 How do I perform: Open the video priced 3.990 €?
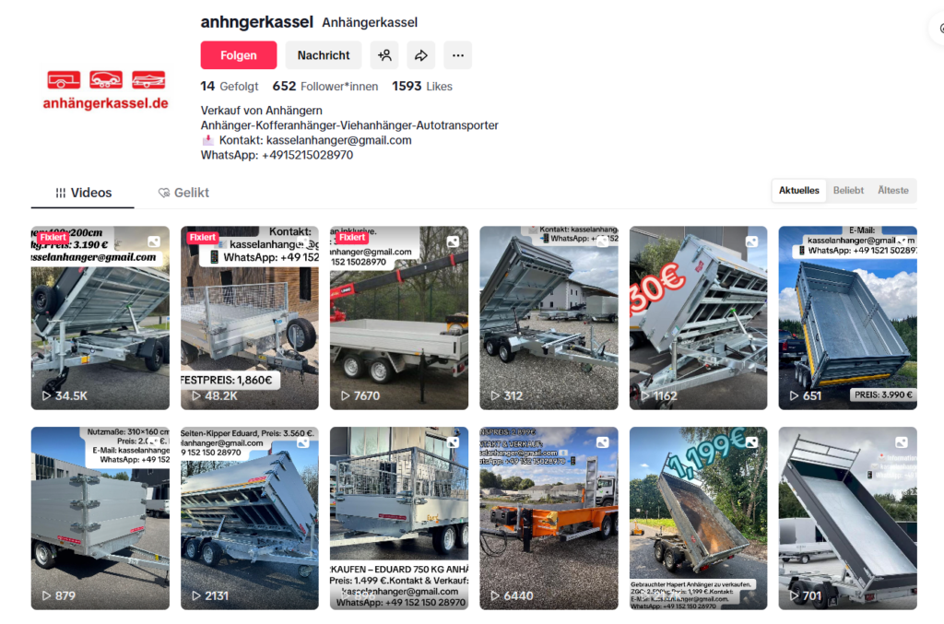847,318
